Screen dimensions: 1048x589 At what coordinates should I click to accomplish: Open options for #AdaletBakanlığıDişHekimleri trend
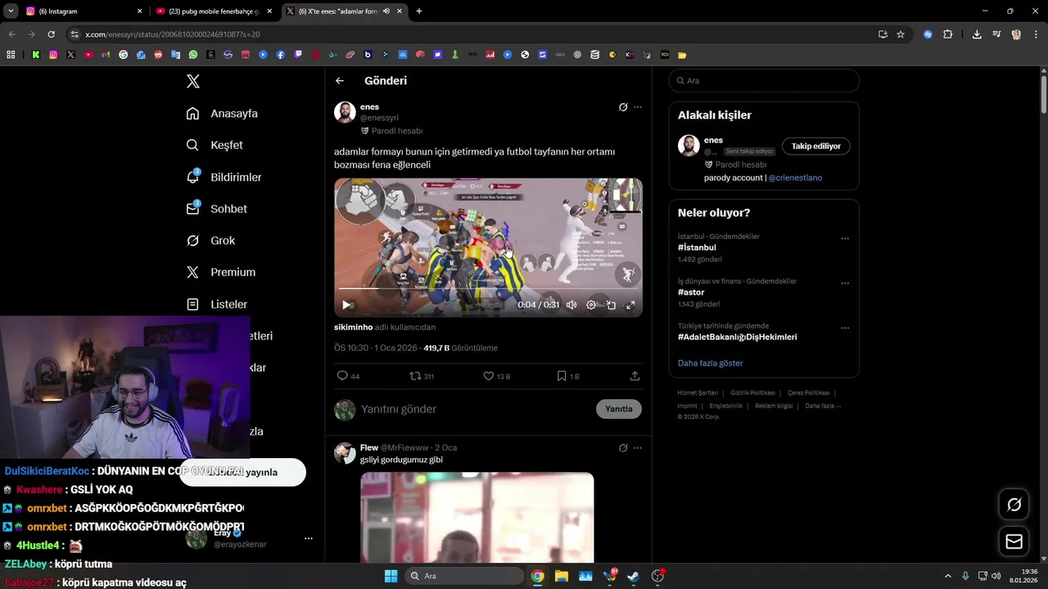coord(845,328)
